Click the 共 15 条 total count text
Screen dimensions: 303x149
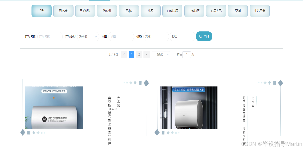(113, 55)
